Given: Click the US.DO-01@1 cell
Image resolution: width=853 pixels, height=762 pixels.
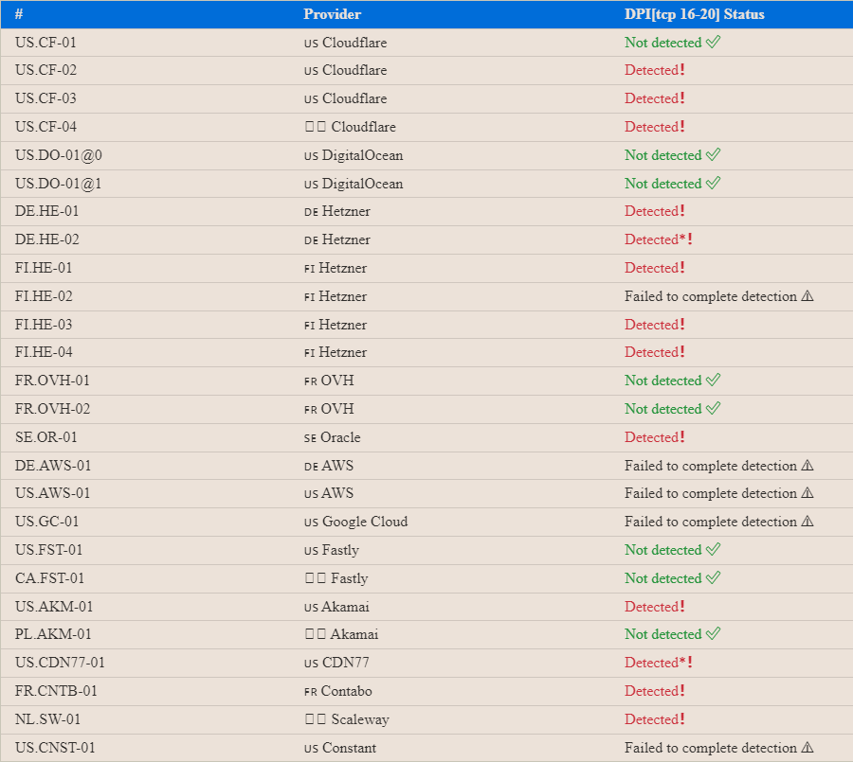Looking at the screenshot, I should point(58,184).
